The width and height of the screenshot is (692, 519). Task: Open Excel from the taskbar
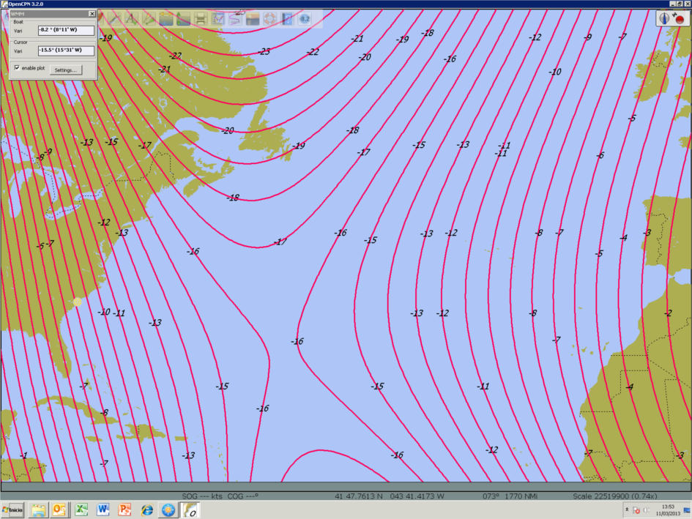coord(81,509)
